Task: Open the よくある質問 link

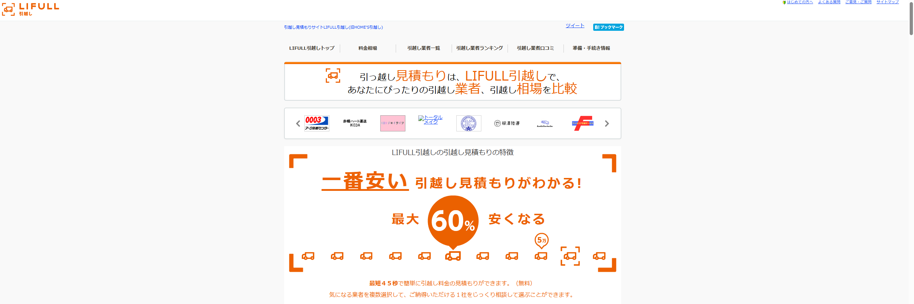Action: [x=829, y=2]
